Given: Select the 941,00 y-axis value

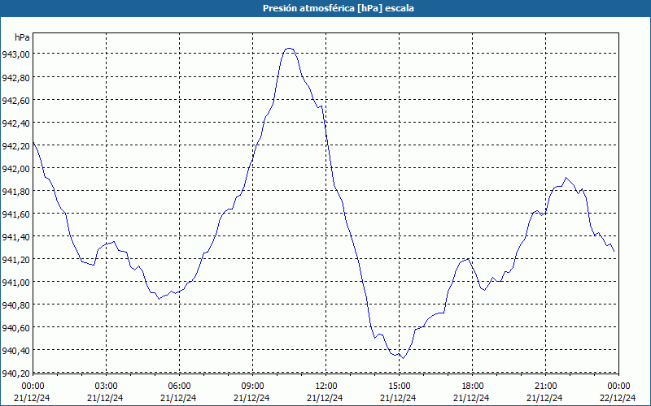Looking at the screenshot, I should pyautogui.click(x=15, y=283).
